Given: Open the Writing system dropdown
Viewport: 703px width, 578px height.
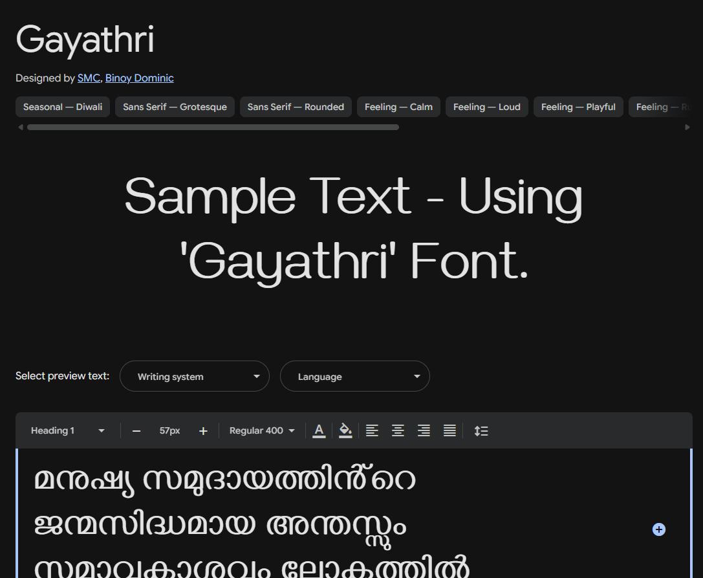Looking at the screenshot, I should [x=195, y=376].
